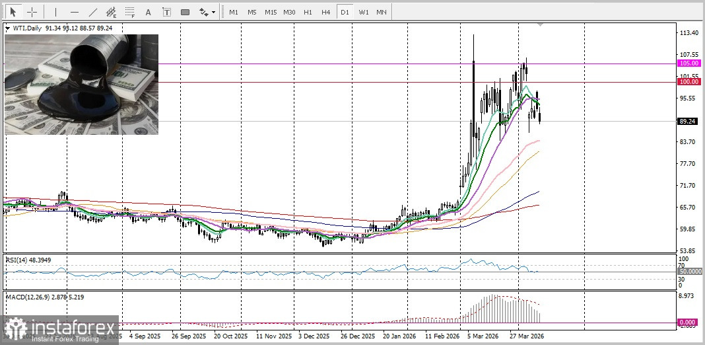
Task: Choose the equidistant channel tool
Action: 111,12
